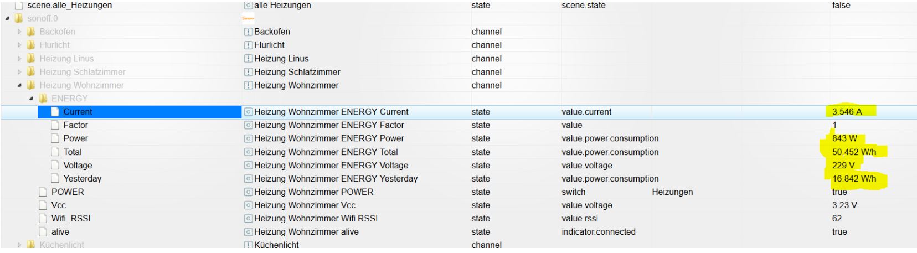Click the ENERGY folder icon
917x253 pixels.
click(x=43, y=99)
